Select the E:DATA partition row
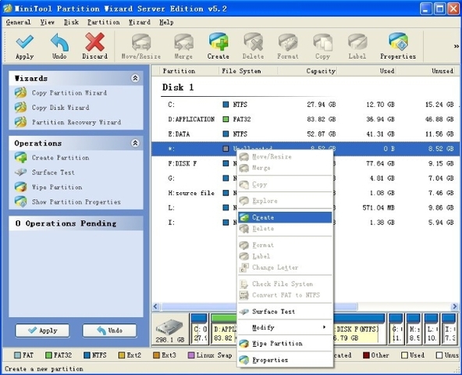This screenshot has height=375, width=462. pyautogui.click(x=306, y=134)
